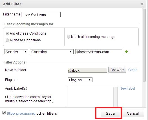Click Browse to pick a folder
The width and height of the screenshot is (148, 120).
(117, 70)
